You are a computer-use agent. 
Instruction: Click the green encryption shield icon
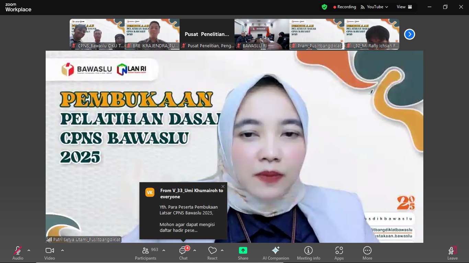(324, 7)
